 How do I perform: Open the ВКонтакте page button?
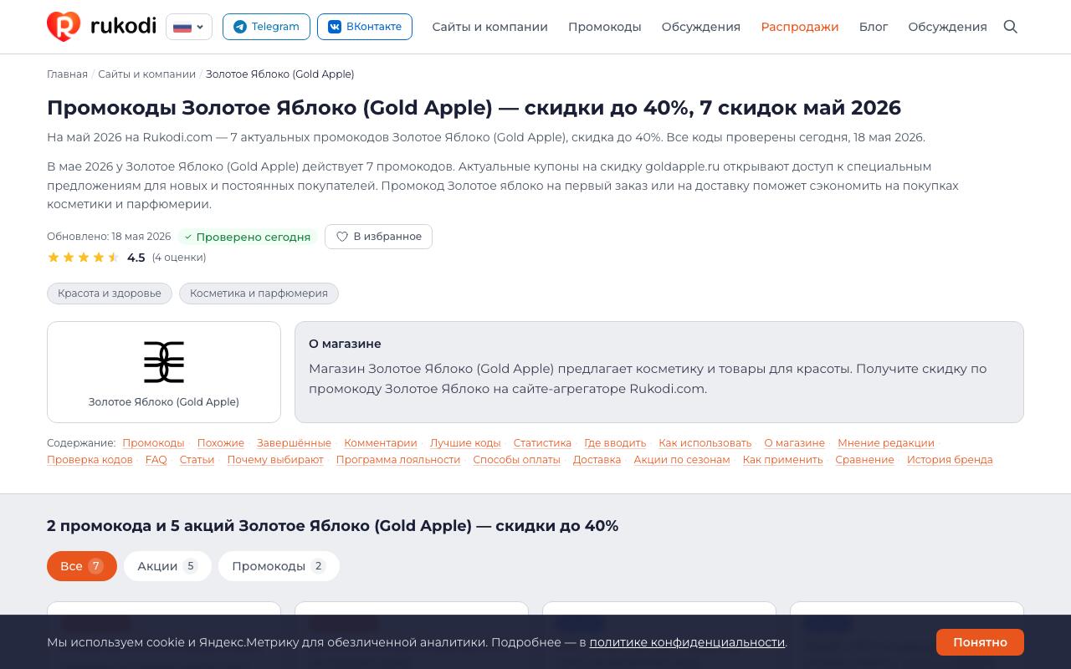(365, 27)
